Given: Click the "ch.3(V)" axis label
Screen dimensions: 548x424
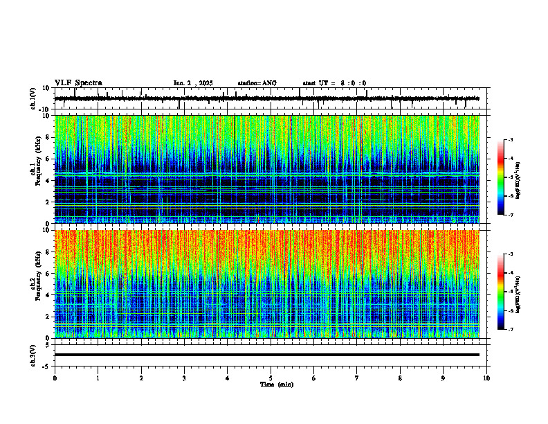Looking at the screenshot, I should pyautogui.click(x=33, y=356).
